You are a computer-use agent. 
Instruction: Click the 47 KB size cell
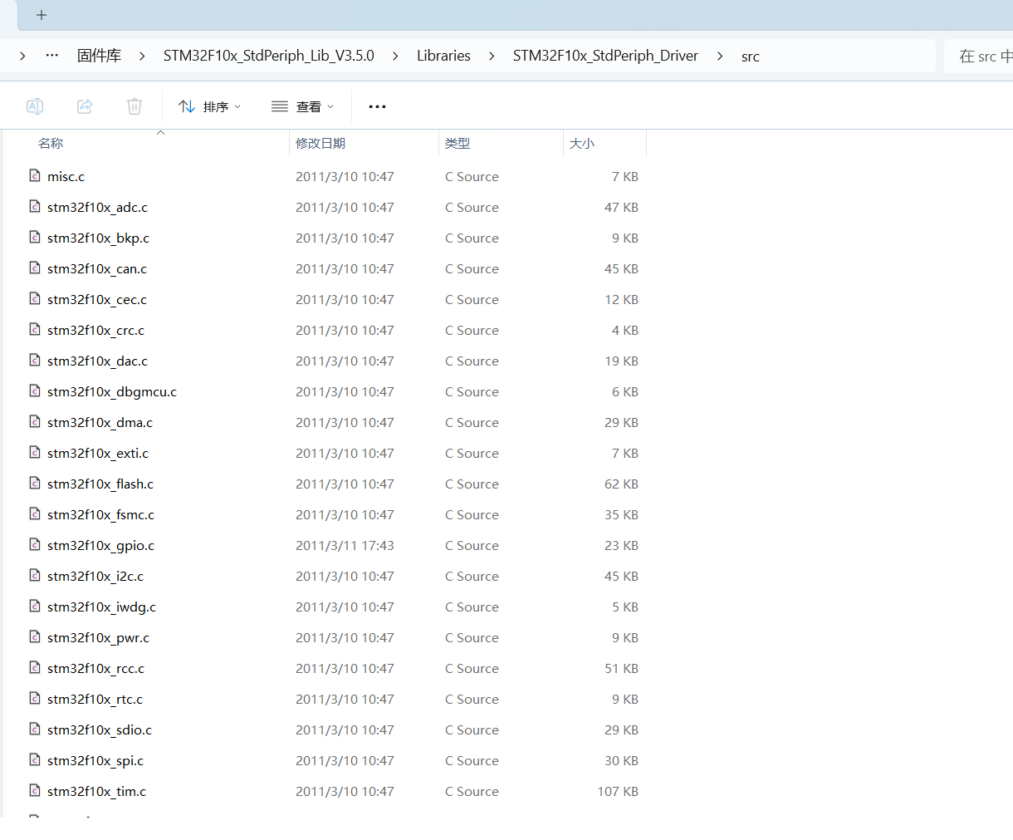(621, 208)
